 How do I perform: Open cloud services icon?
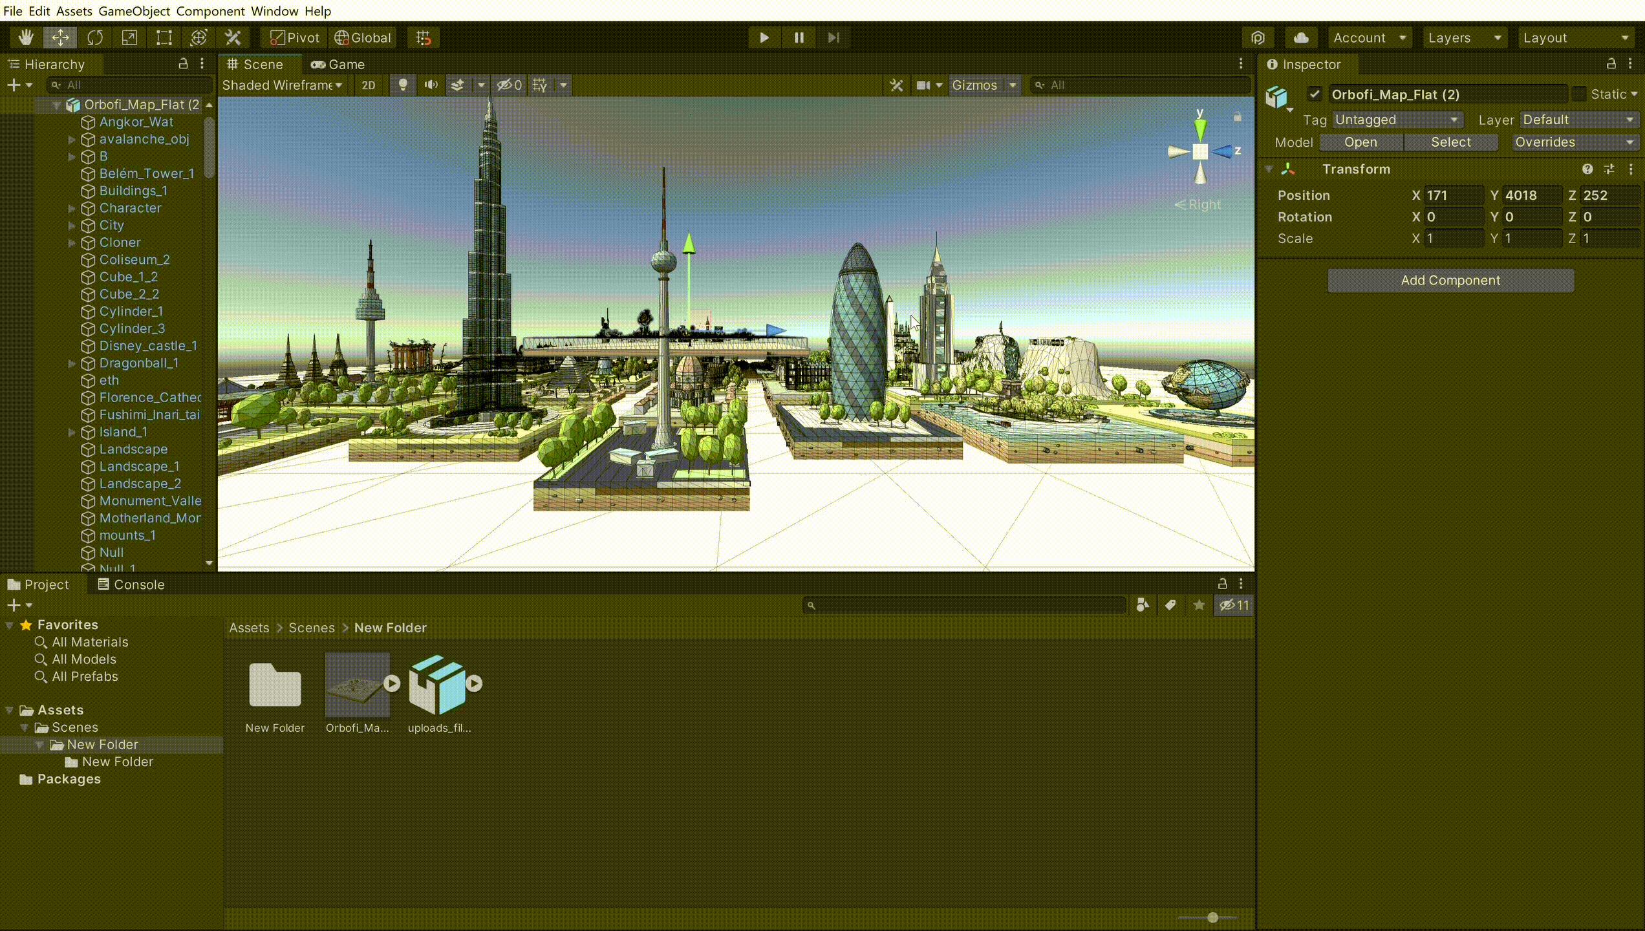tap(1301, 37)
